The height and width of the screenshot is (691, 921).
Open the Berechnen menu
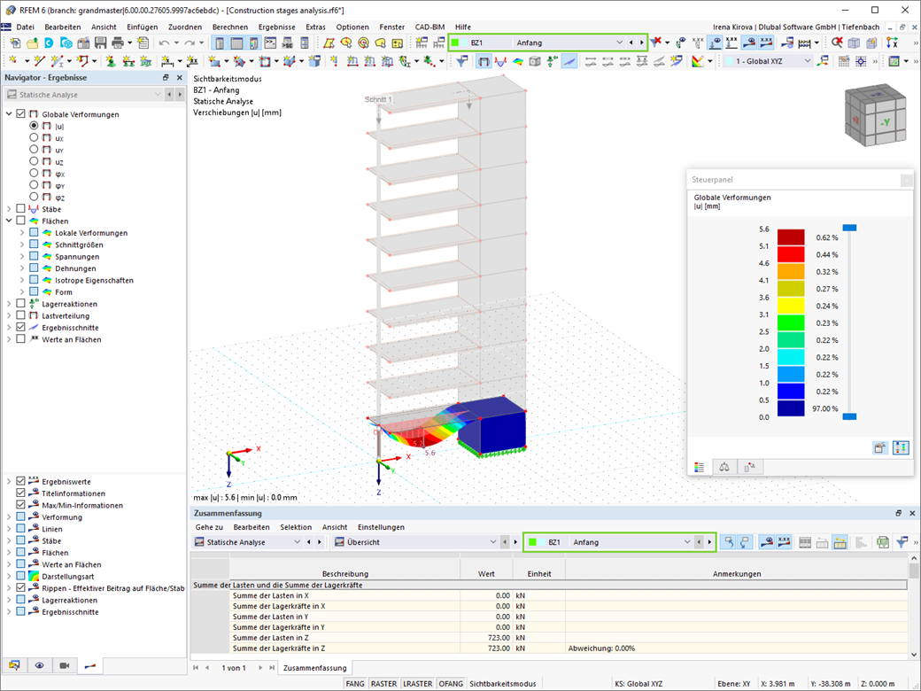click(229, 27)
